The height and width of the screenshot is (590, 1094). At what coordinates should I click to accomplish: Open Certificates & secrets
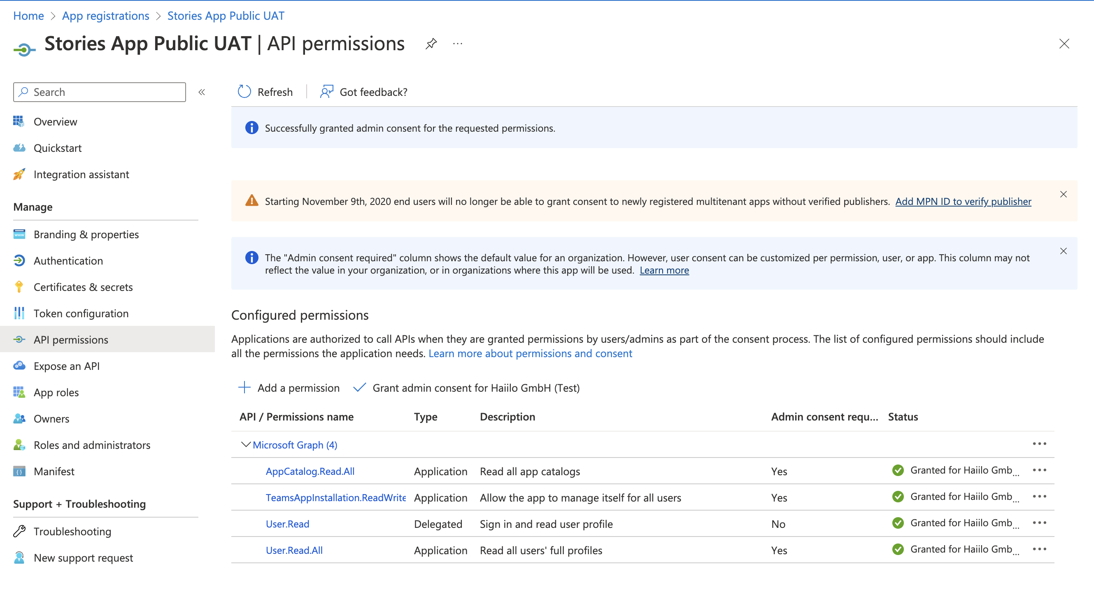tap(83, 287)
